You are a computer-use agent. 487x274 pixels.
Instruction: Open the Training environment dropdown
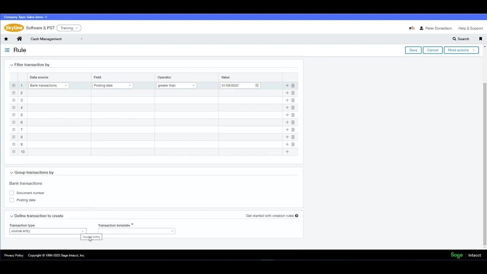pyautogui.click(x=69, y=28)
